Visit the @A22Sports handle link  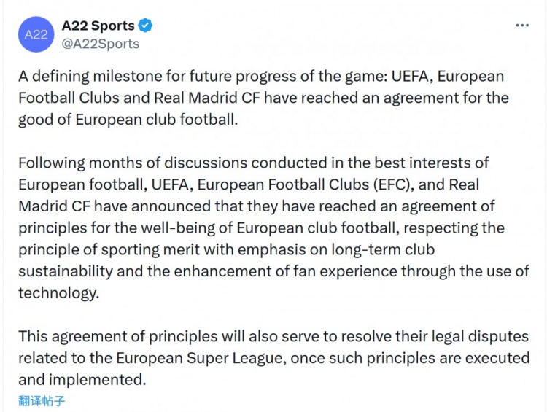pyautogui.click(x=101, y=44)
